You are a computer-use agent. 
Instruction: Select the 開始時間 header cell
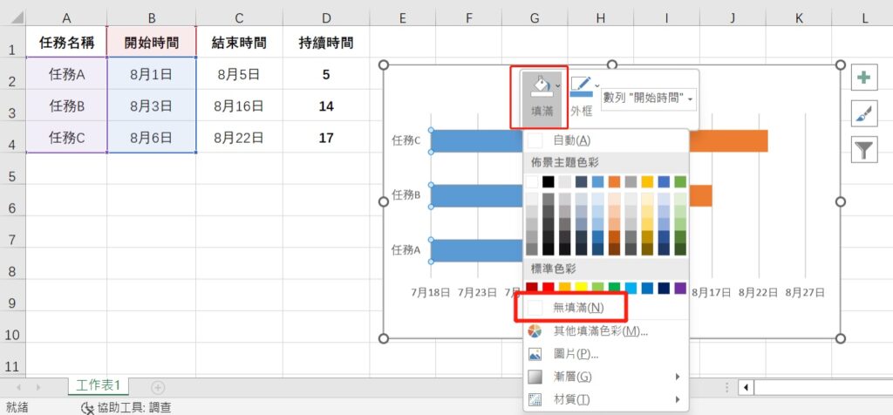coord(152,42)
